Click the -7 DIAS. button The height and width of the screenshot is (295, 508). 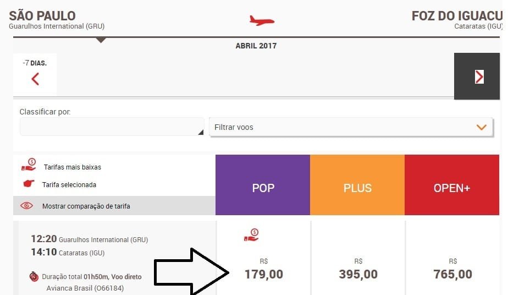pyautogui.click(x=35, y=74)
